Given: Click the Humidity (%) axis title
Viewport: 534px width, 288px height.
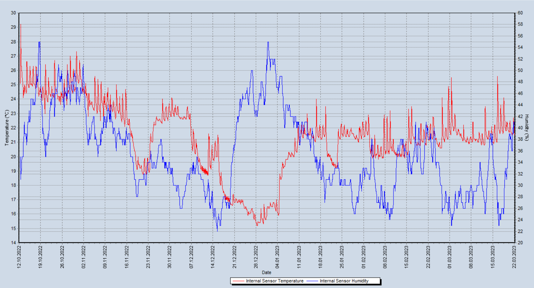Looking at the screenshot, I should 527,128.
